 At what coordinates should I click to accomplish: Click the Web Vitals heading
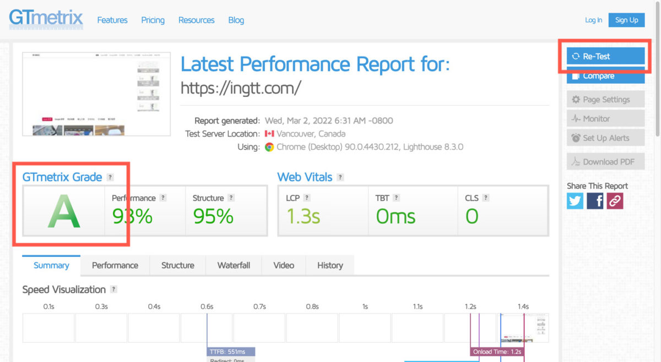coord(305,177)
